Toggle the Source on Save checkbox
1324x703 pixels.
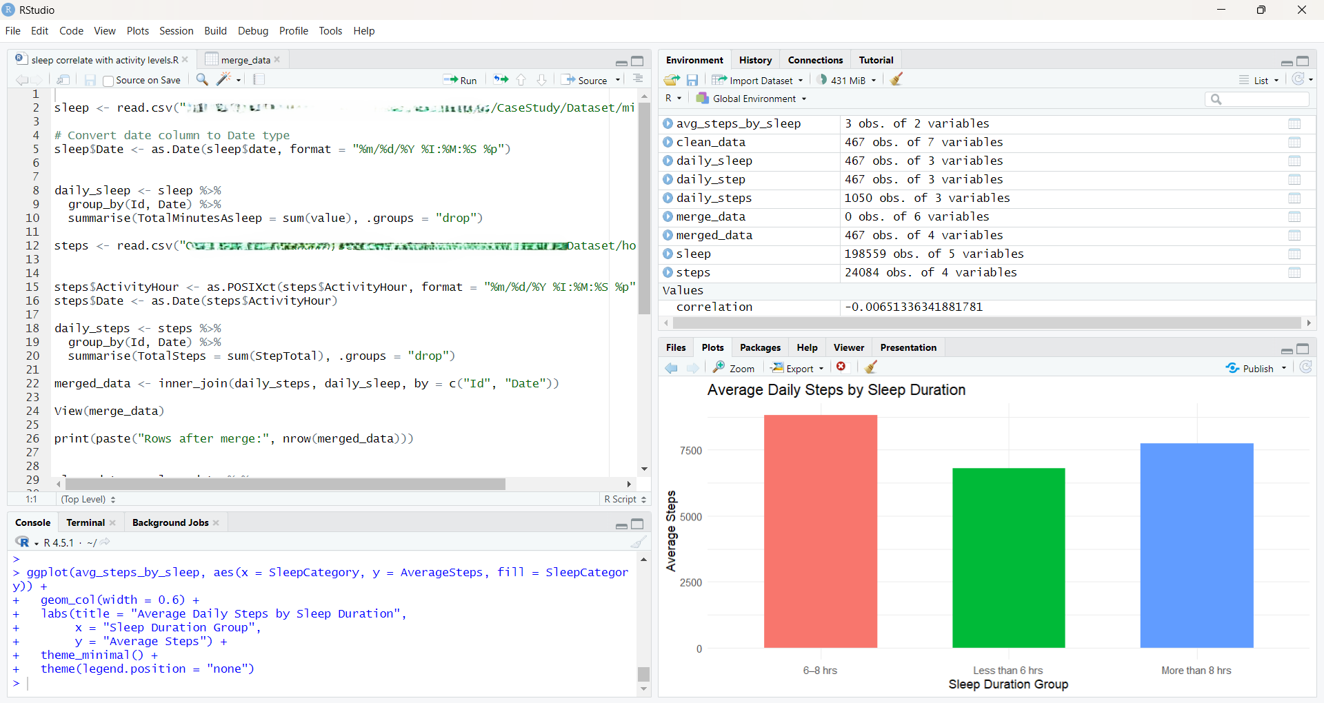pyautogui.click(x=108, y=81)
